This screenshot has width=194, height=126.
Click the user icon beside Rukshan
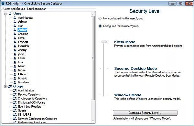coord(15,82)
